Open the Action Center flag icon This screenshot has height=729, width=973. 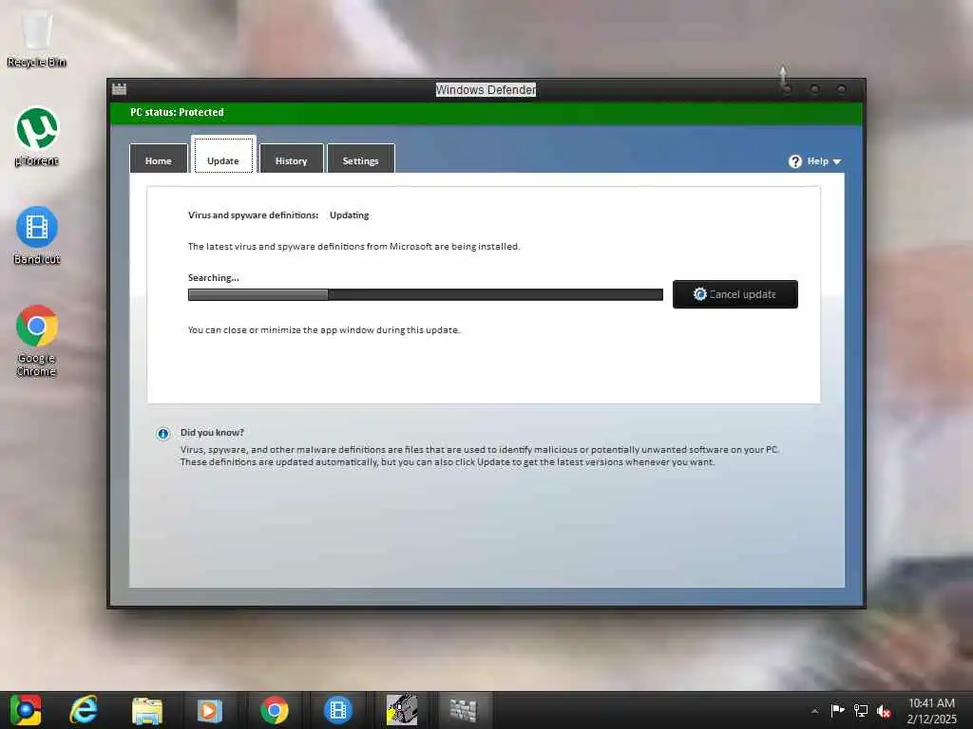pyautogui.click(x=837, y=711)
